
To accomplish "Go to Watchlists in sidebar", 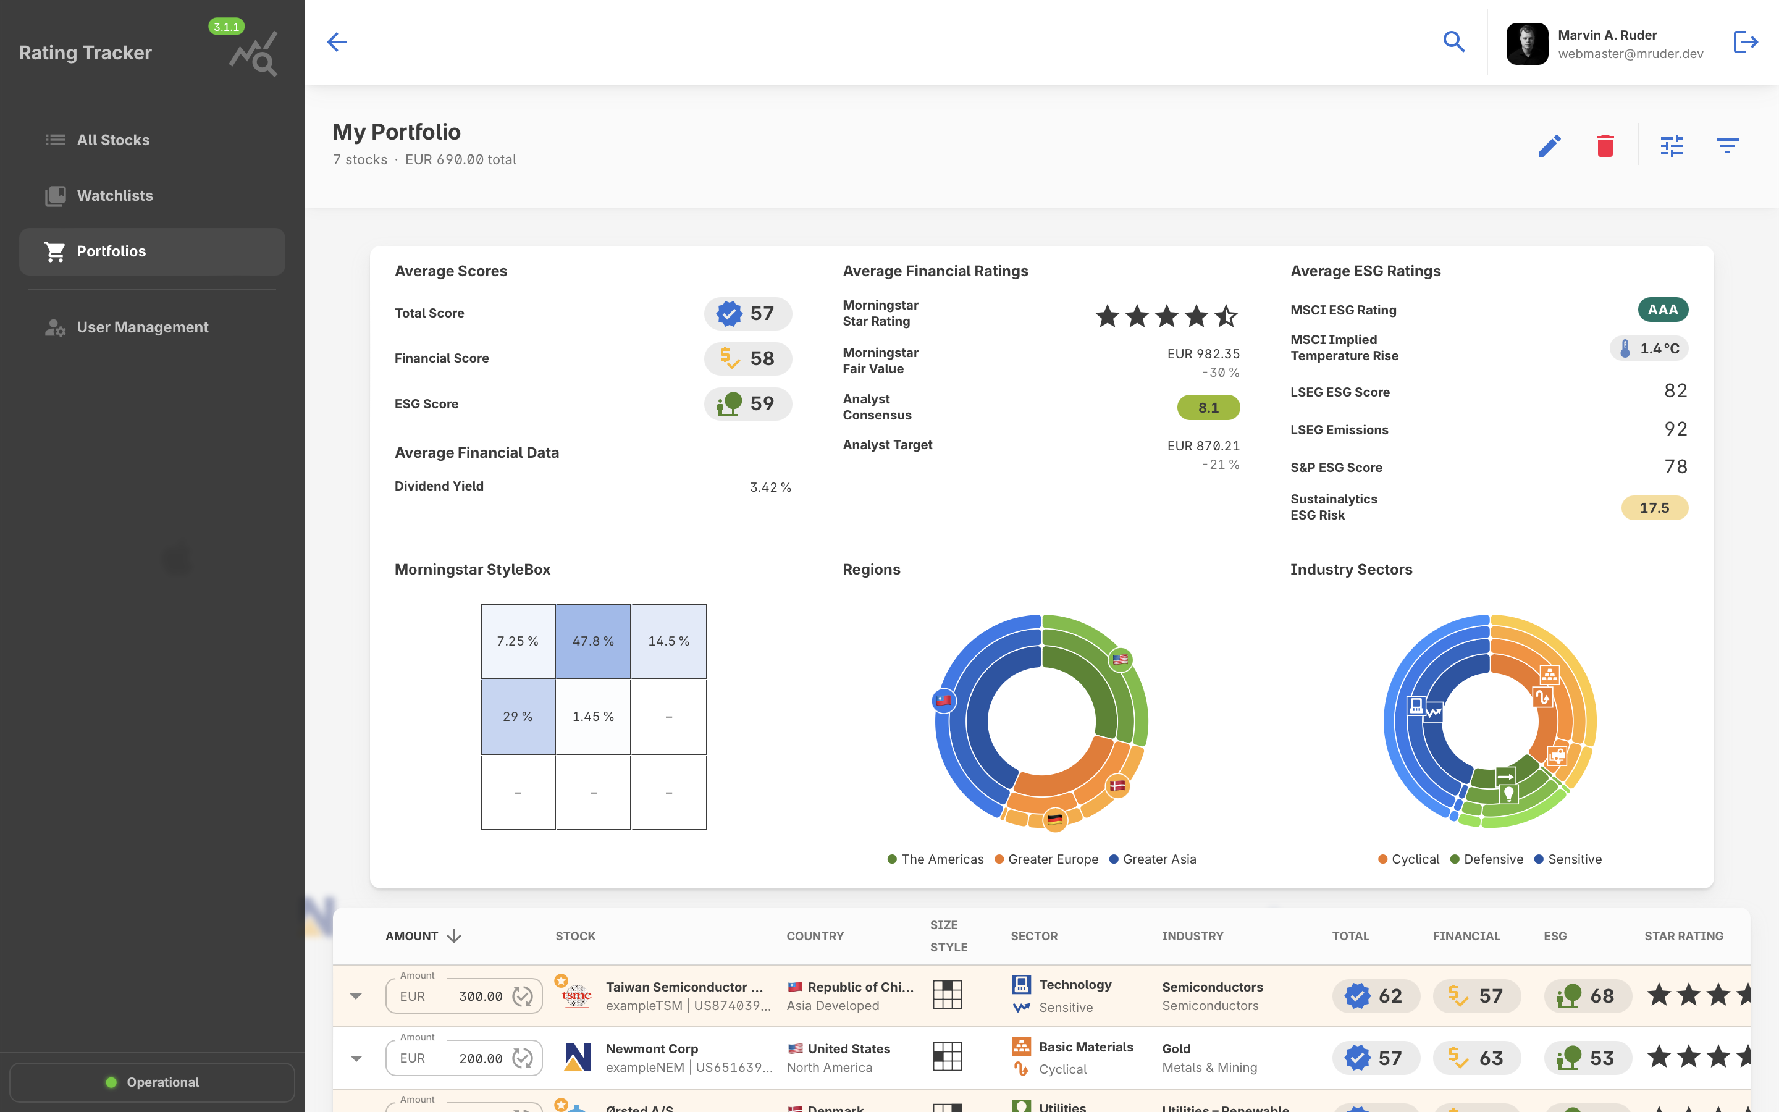I will [x=115, y=196].
